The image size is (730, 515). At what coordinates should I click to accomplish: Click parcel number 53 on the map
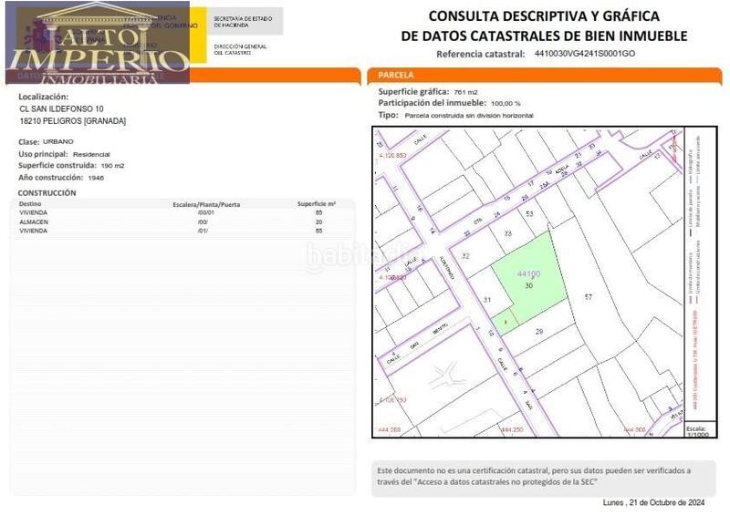(x=529, y=213)
